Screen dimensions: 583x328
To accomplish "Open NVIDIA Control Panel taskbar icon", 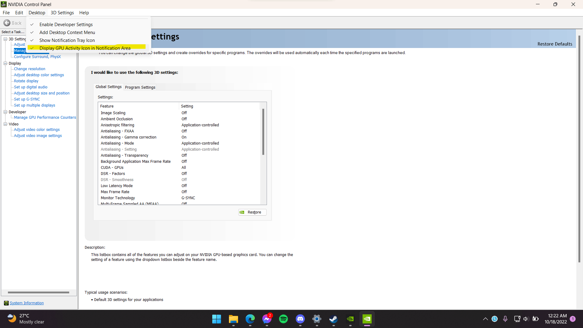I will tap(367, 319).
